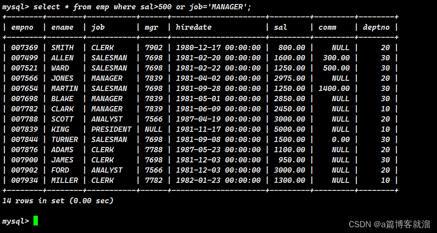The width and height of the screenshot is (437, 233).
Task: Click the salary value '1100.00'
Action: (x=290, y=150)
